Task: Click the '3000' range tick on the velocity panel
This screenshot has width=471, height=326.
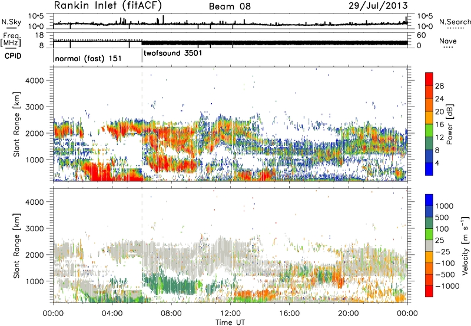Action: coord(35,228)
